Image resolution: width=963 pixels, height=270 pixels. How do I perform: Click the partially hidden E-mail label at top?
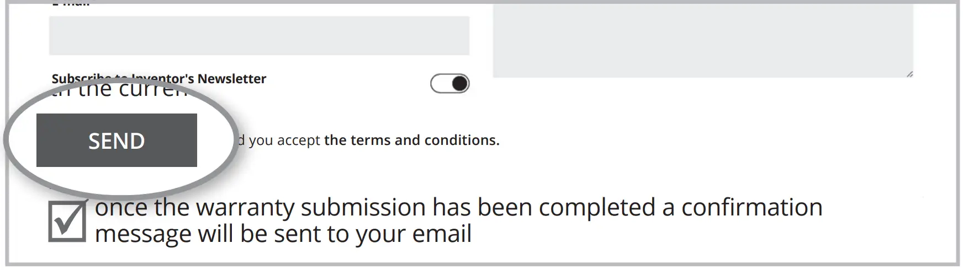[x=72, y=4]
